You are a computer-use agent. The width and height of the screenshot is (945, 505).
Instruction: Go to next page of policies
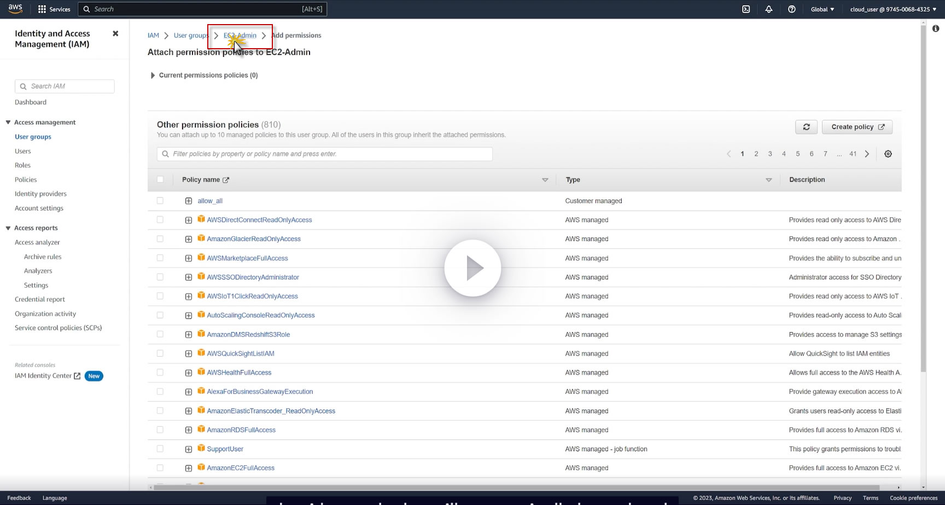pos(867,154)
